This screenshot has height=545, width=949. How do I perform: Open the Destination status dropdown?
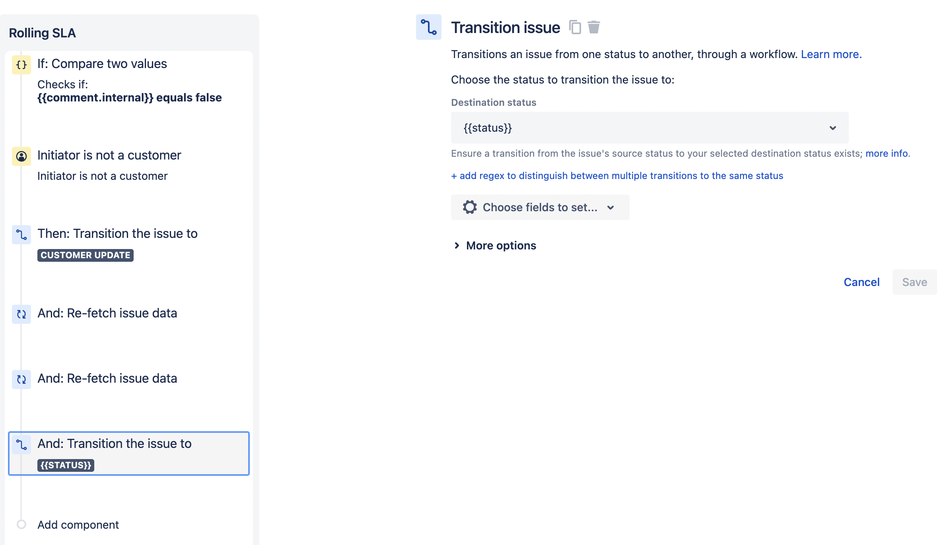(x=649, y=128)
